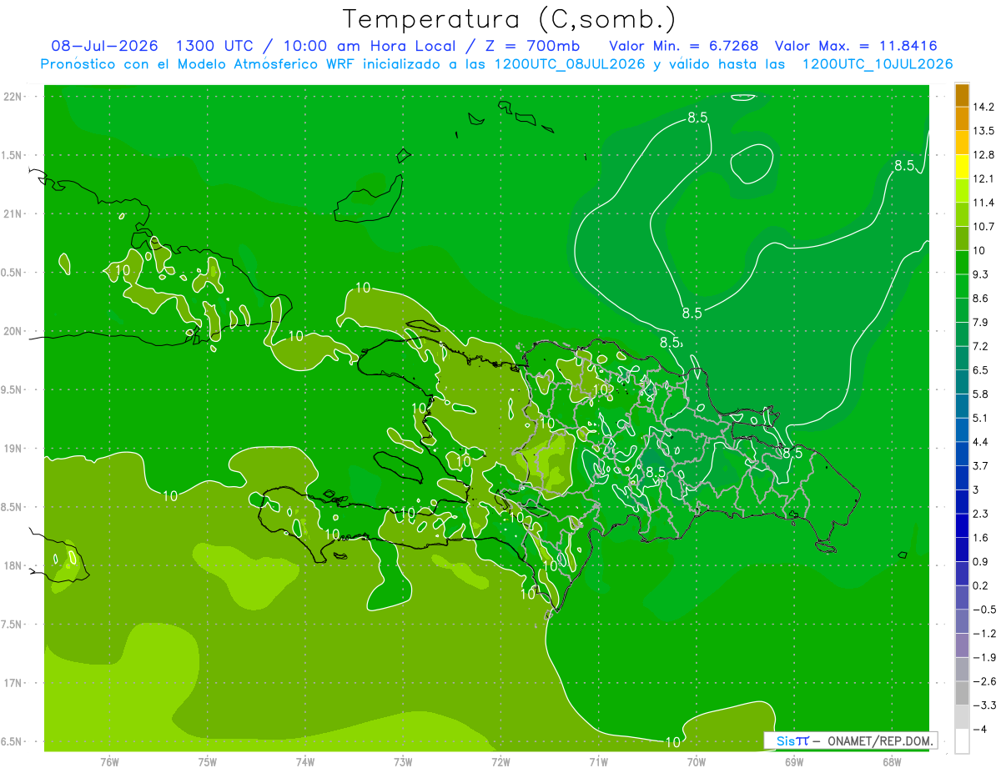
Task: Click the 18N latitude axis label
Action: point(13,566)
